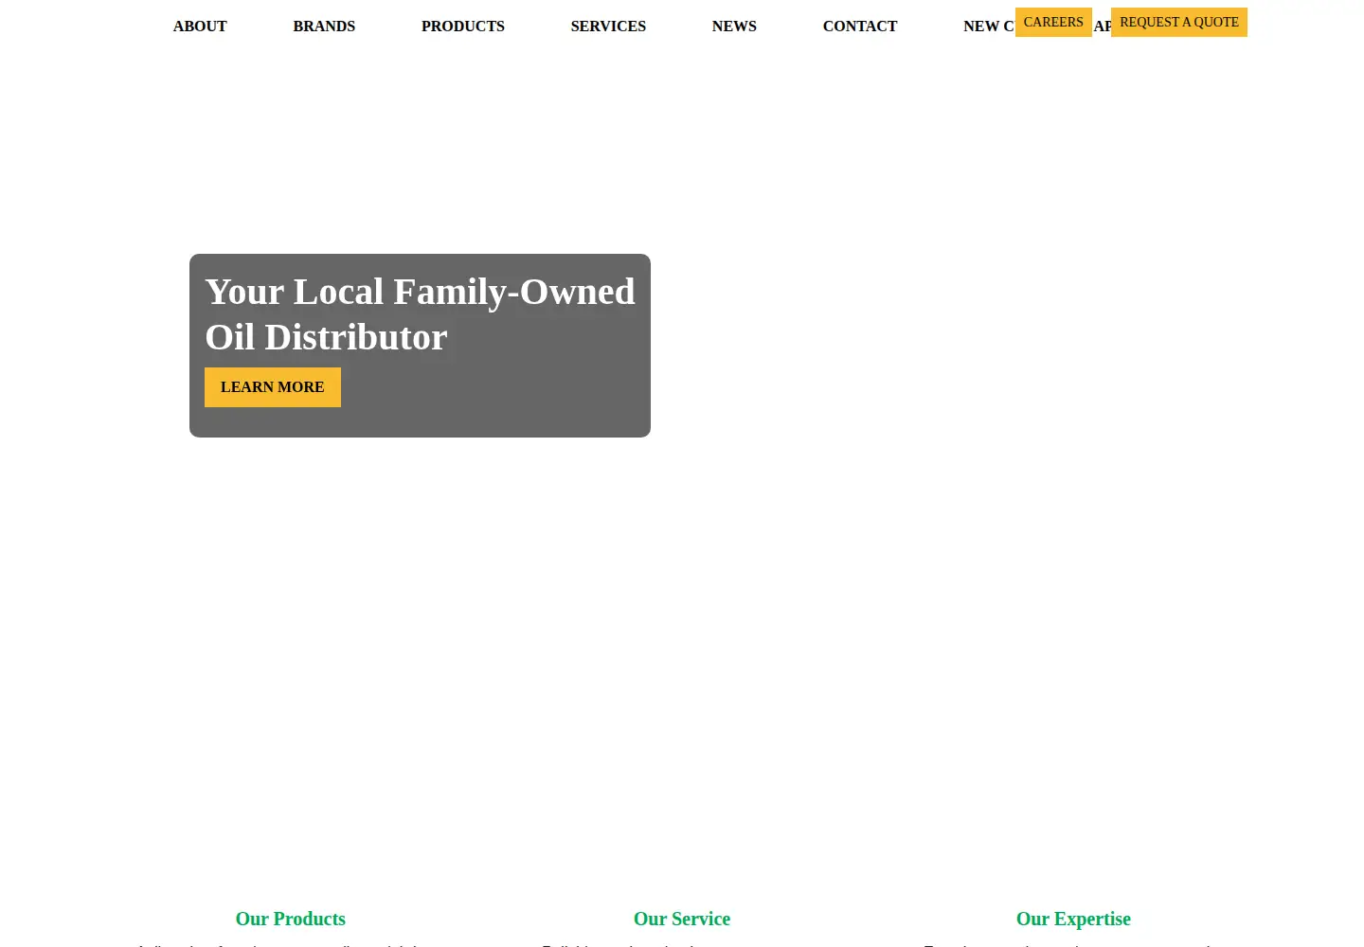The height and width of the screenshot is (947, 1364).
Task: Click the Your Local Family-Owned Oil Distributor headline
Action: (x=420, y=314)
